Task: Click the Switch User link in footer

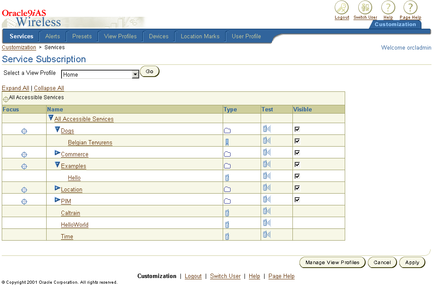Action: (x=225, y=276)
